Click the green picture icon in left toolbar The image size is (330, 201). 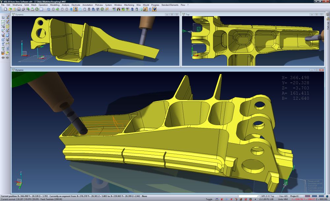(8, 53)
